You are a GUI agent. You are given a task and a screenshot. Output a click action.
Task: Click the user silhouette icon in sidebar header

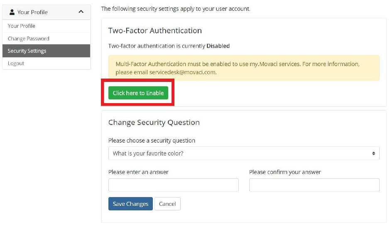pos(12,12)
